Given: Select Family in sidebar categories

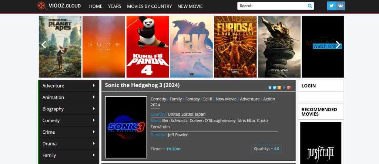Looking at the screenshot, I should point(49,155).
